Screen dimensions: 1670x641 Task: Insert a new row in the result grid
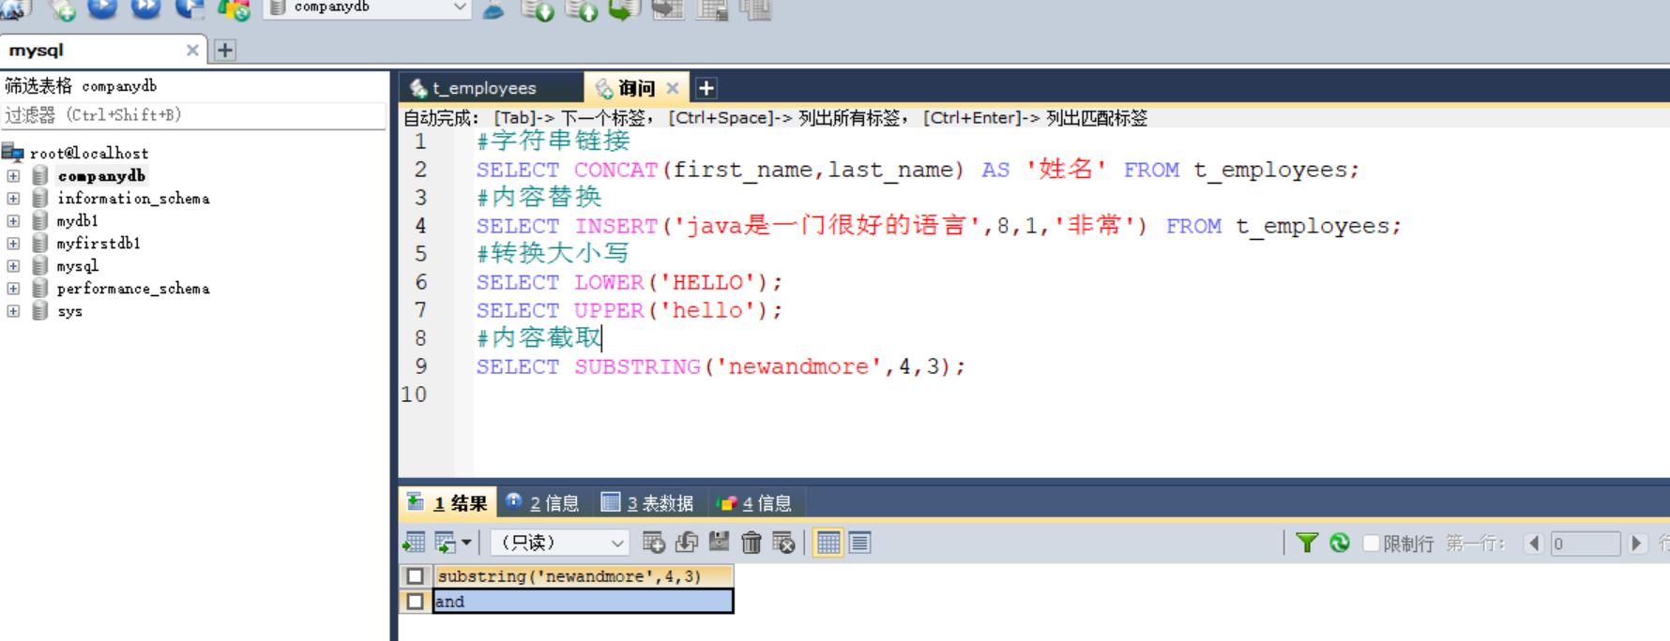654,543
